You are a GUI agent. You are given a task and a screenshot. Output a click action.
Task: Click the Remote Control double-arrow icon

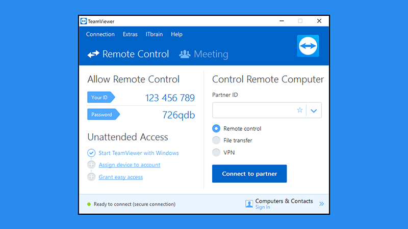(93, 54)
